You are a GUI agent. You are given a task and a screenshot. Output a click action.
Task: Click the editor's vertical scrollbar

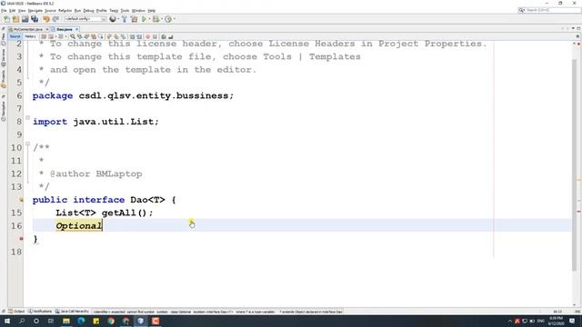point(574,165)
